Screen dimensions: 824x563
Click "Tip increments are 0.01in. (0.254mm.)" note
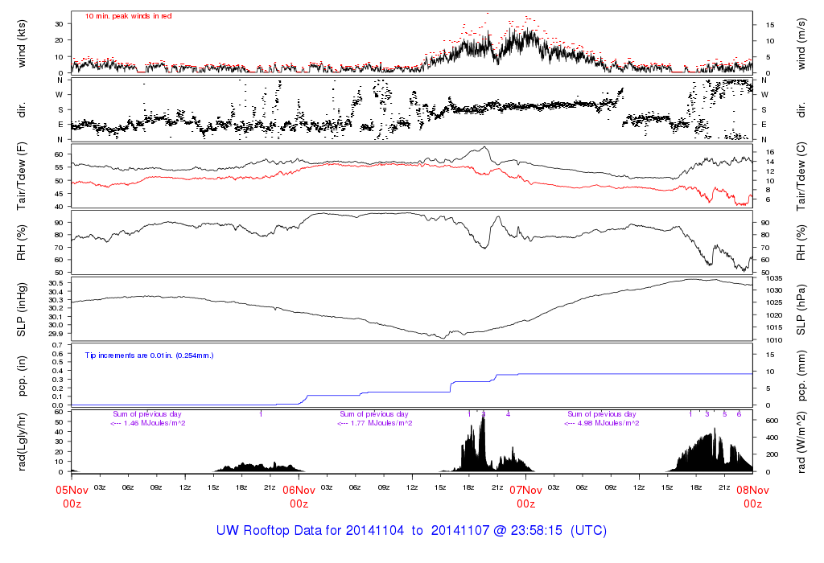tap(149, 355)
